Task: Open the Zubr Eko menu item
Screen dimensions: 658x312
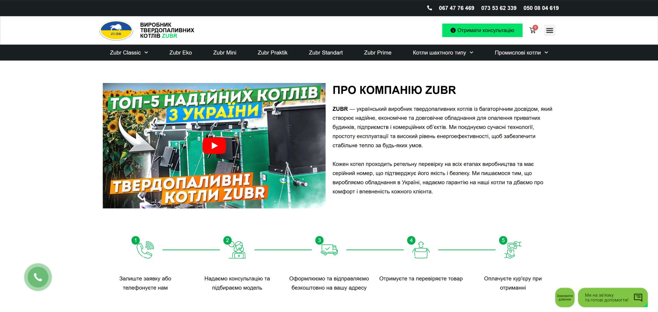Action: pyautogui.click(x=180, y=52)
